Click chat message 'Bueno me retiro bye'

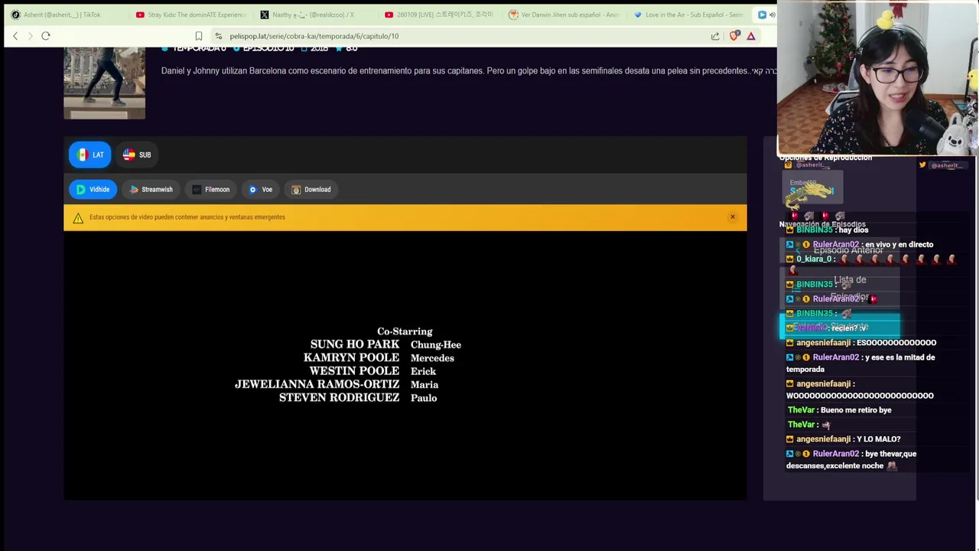856,410
